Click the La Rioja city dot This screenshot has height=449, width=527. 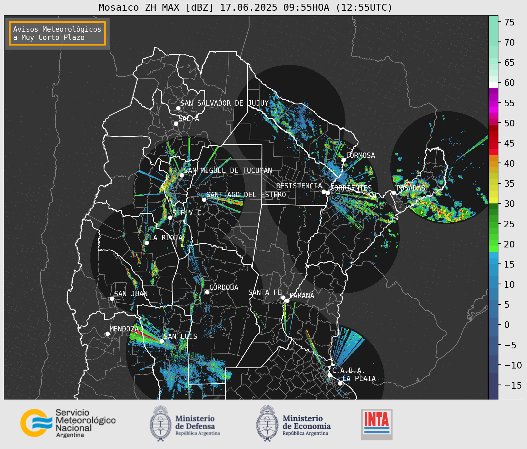pos(147,243)
